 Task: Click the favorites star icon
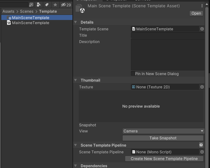click(55, 5)
